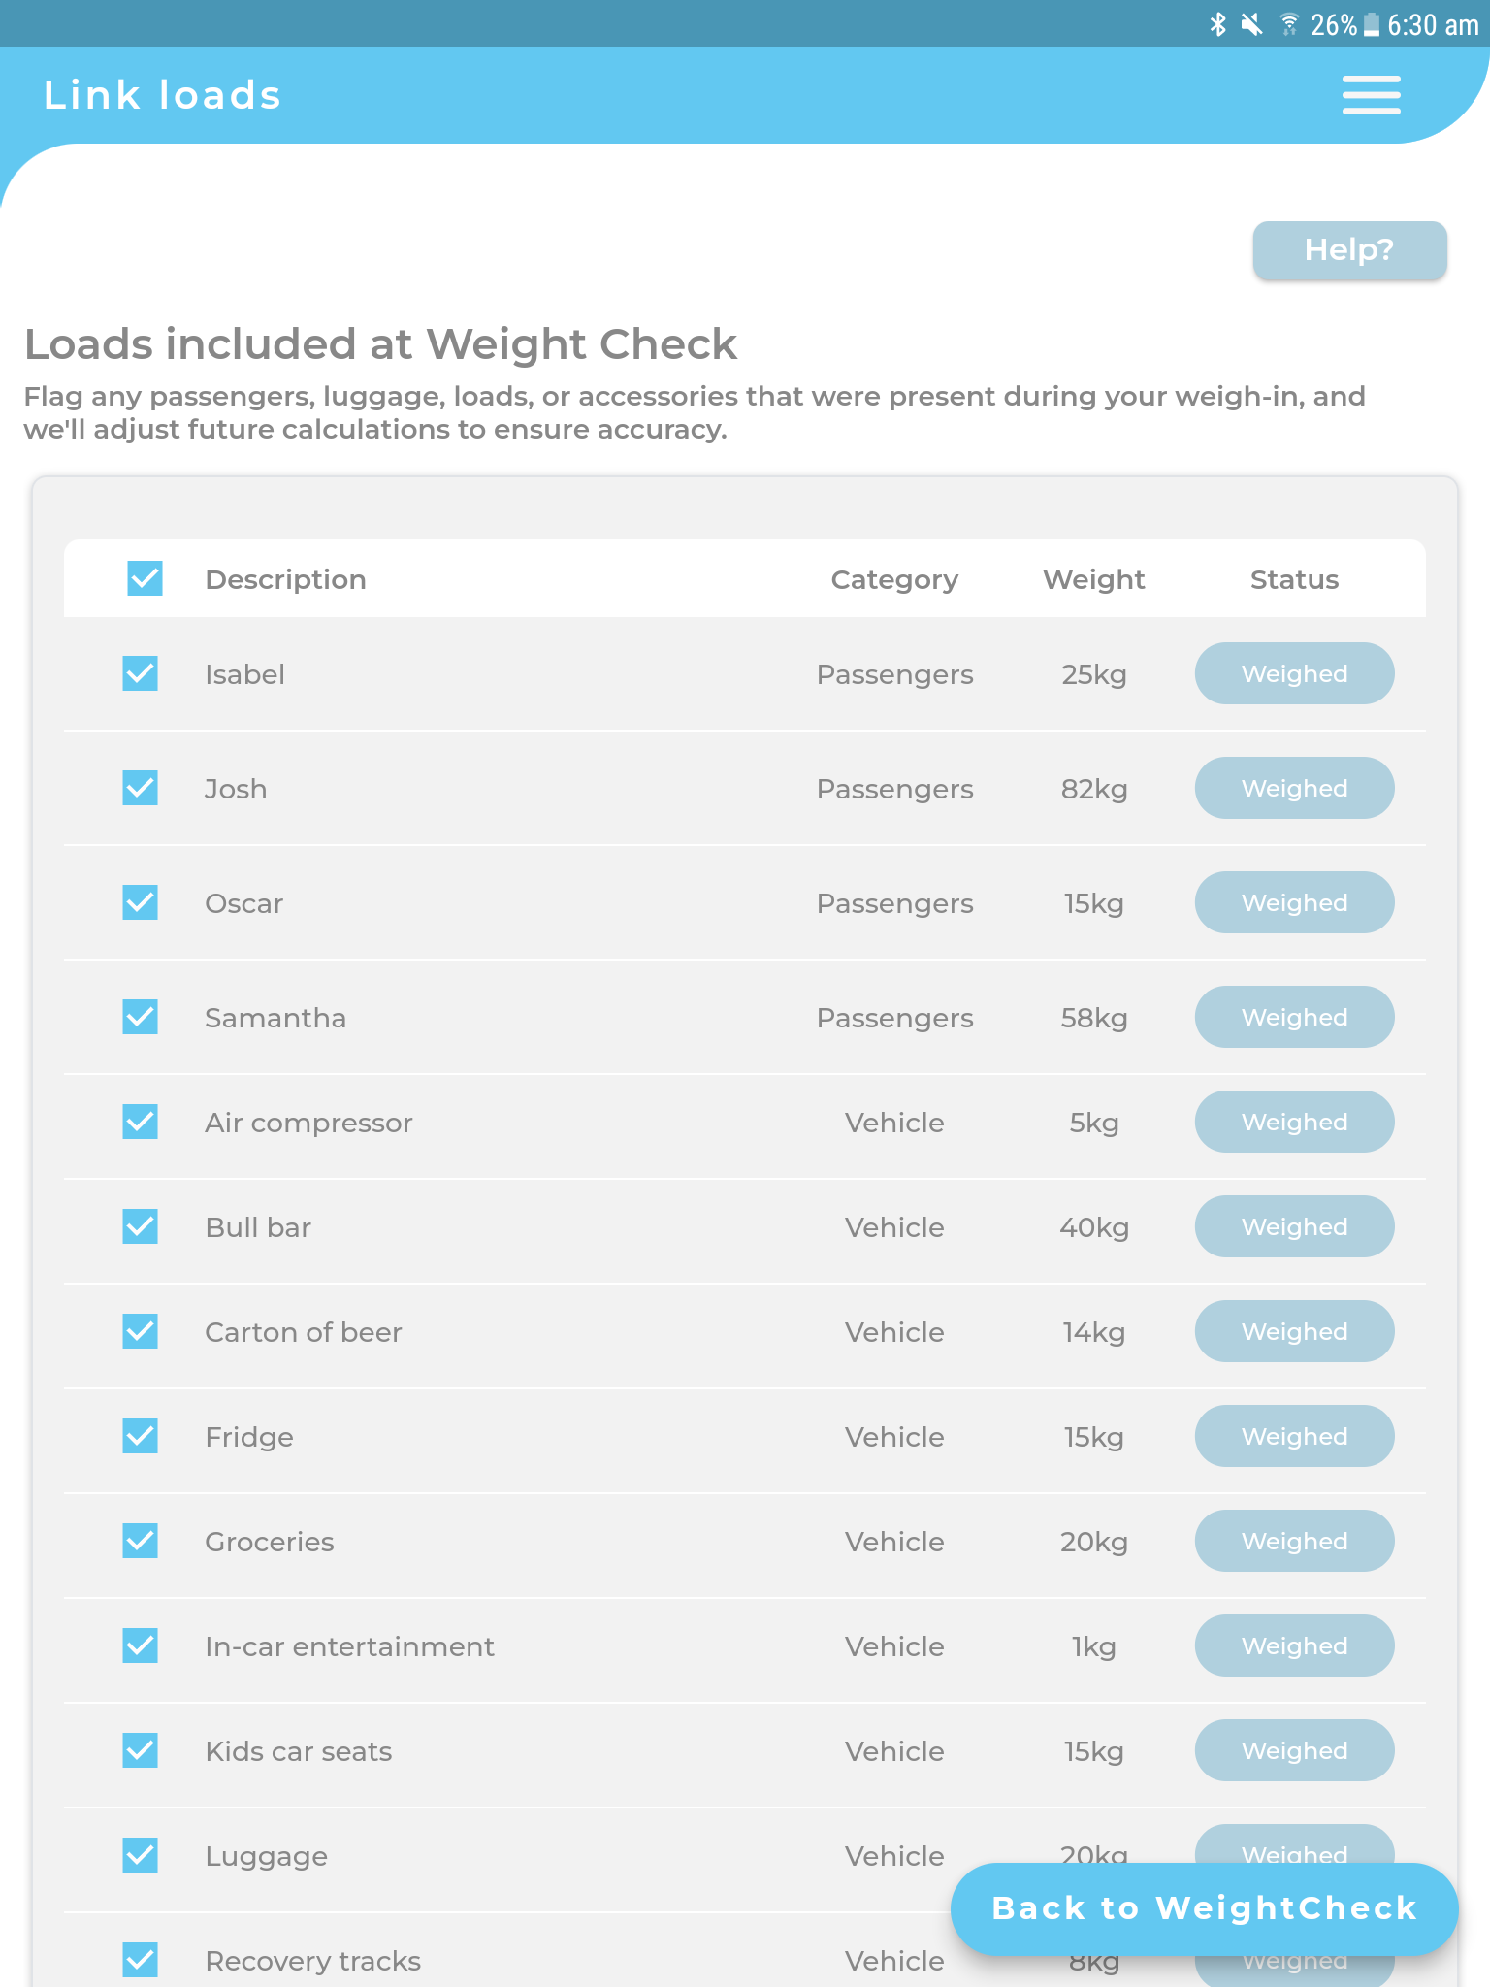Toggle the Samantha checkbox off
Viewport: 1490px width, 1987px height.
pyautogui.click(x=140, y=1017)
